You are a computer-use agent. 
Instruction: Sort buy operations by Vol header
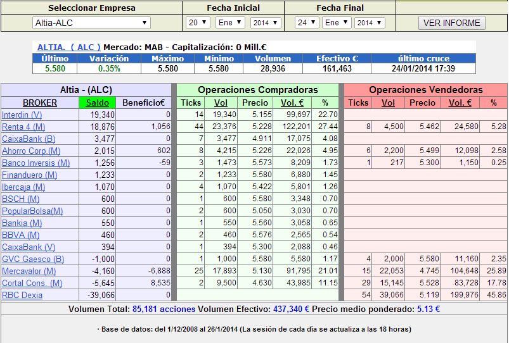(x=221, y=103)
